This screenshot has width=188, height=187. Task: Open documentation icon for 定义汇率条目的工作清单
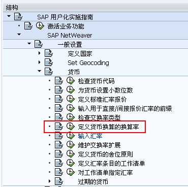pyautogui.click(x=59, y=163)
